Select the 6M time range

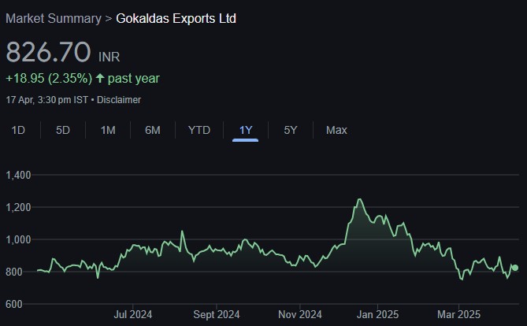(x=153, y=130)
